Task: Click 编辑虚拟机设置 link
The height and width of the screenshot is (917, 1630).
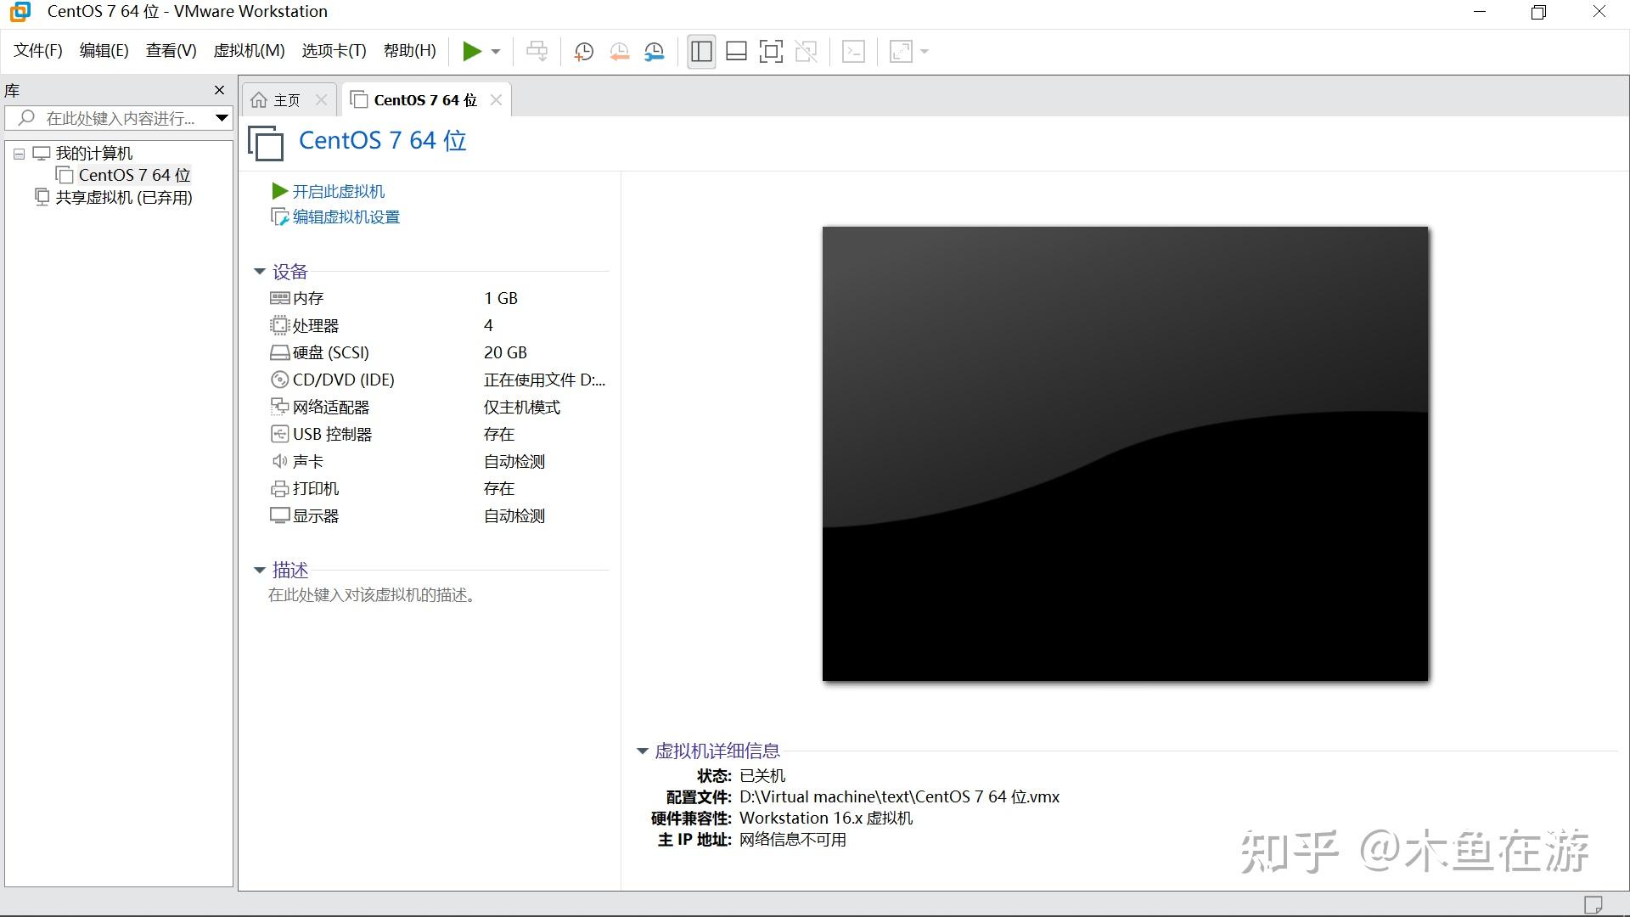Action: [x=345, y=217]
